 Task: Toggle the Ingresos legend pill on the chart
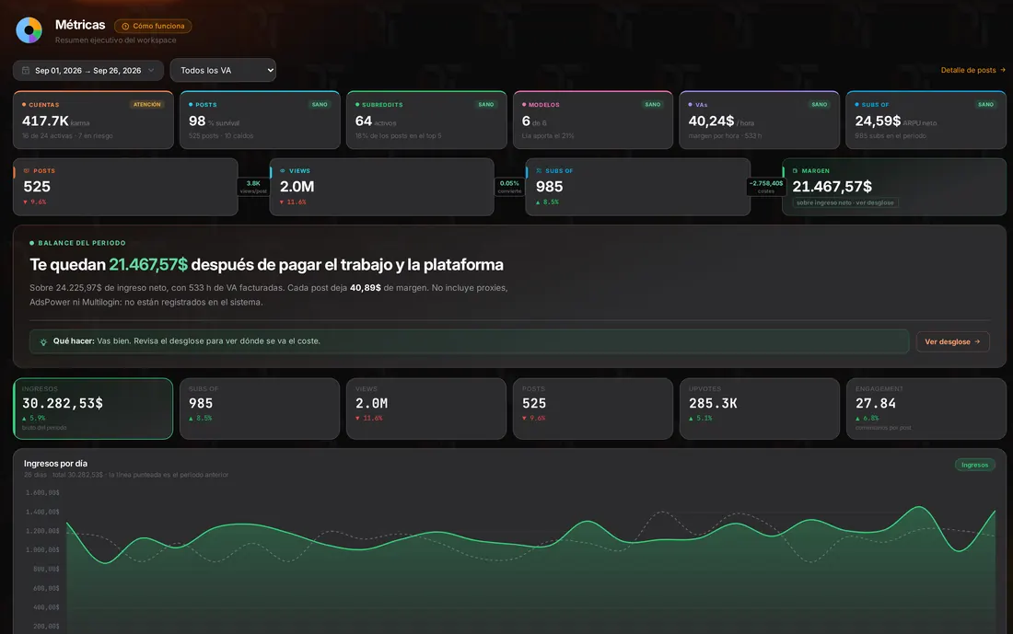975,465
